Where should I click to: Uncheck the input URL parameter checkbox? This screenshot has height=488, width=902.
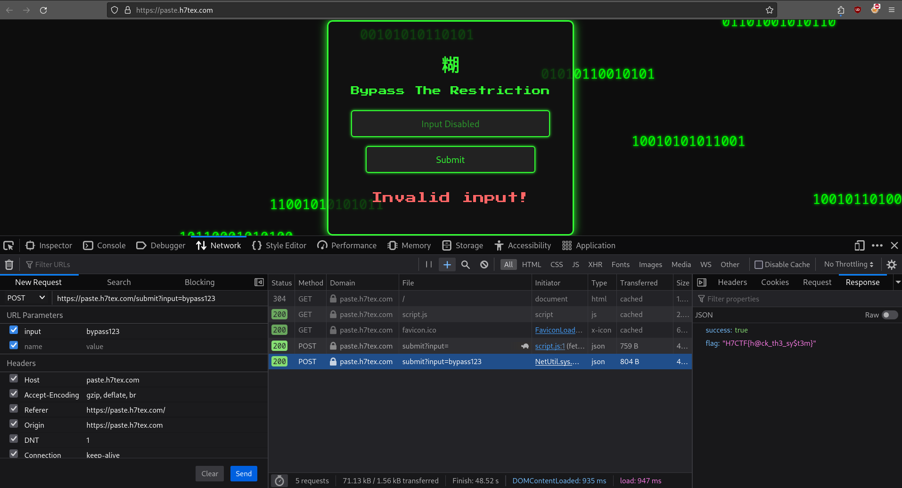pyautogui.click(x=14, y=330)
